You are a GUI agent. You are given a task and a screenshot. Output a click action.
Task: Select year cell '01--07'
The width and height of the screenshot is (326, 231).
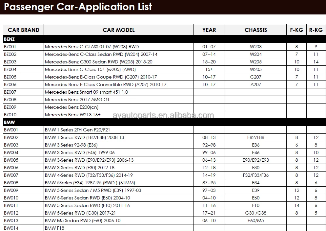(209, 47)
